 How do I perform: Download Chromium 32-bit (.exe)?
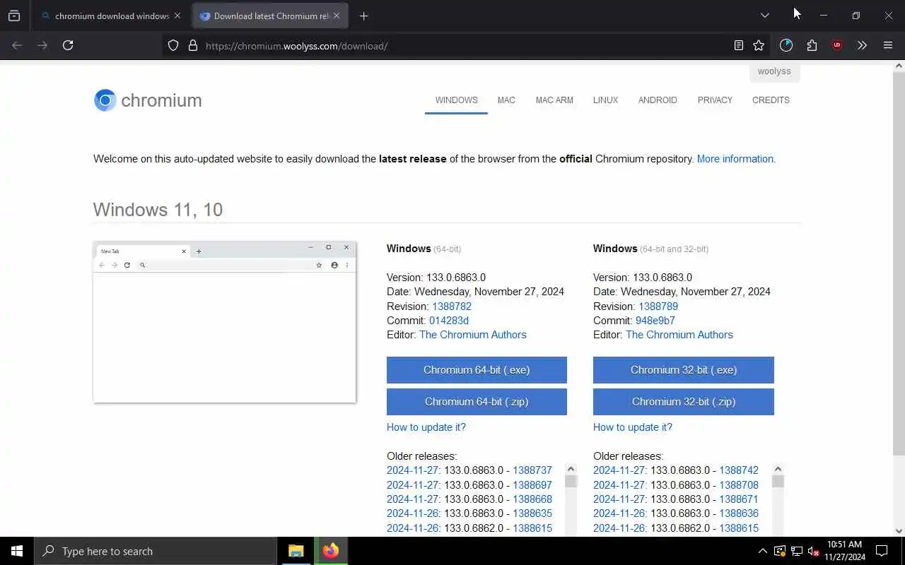point(684,370)
